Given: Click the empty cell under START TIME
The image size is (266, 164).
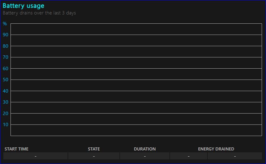Looking at the screenshot, I should [35, 156].
